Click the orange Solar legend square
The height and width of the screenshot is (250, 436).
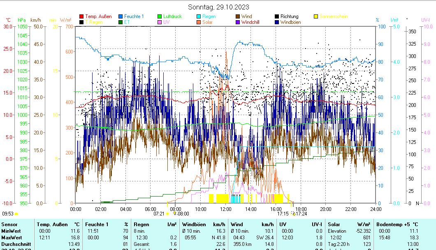[x=199, y=22]
